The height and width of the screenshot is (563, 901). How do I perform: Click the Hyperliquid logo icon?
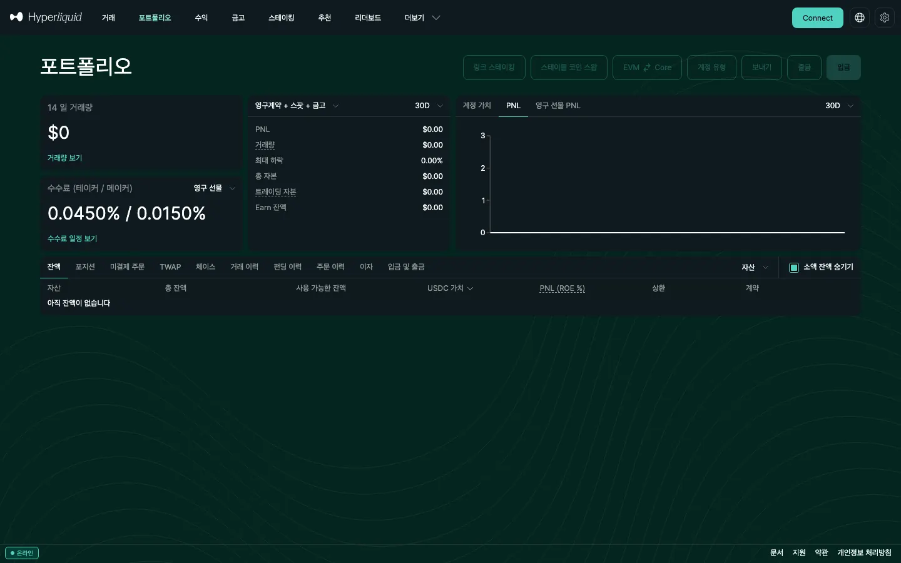pyautogui.click(x=16, y=17)
